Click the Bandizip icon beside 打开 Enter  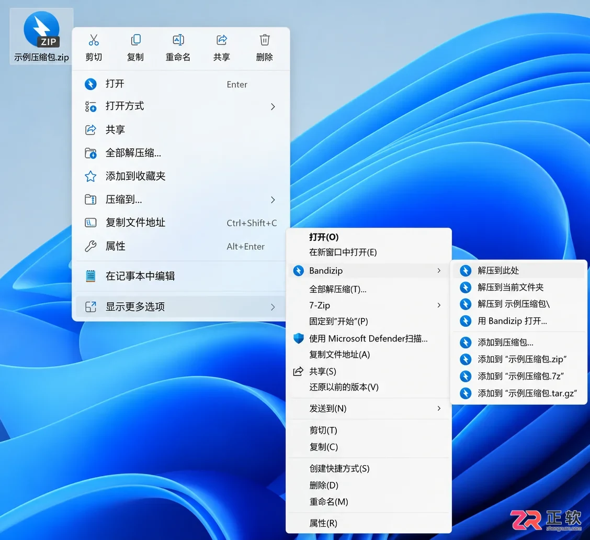[x=90, y=84]
